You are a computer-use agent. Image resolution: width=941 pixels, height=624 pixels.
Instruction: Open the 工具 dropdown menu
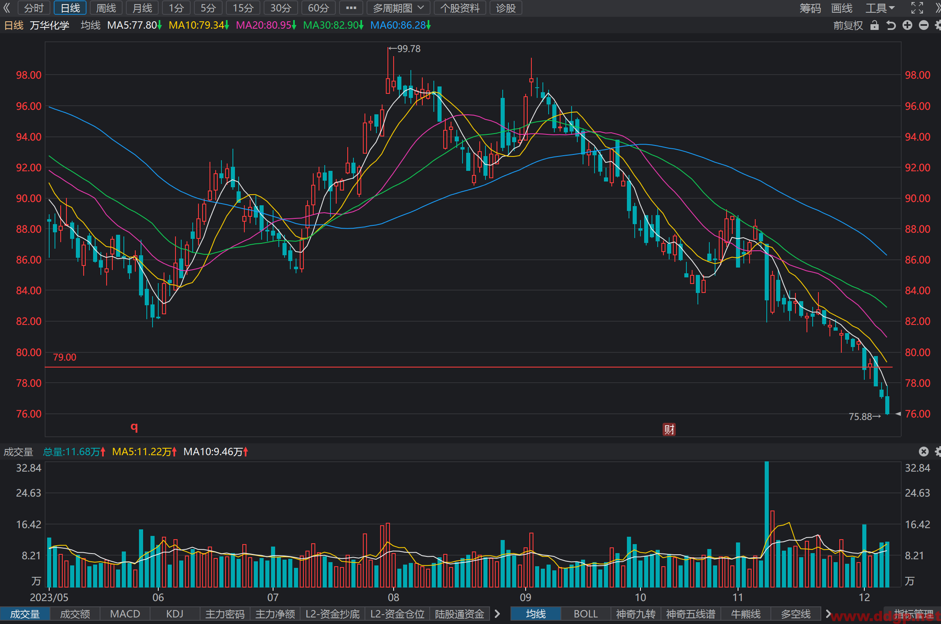click(x=880, y=8)
